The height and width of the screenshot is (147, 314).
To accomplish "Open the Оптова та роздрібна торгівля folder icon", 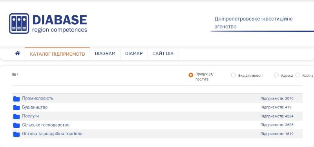I will click(x=16, y=134).
